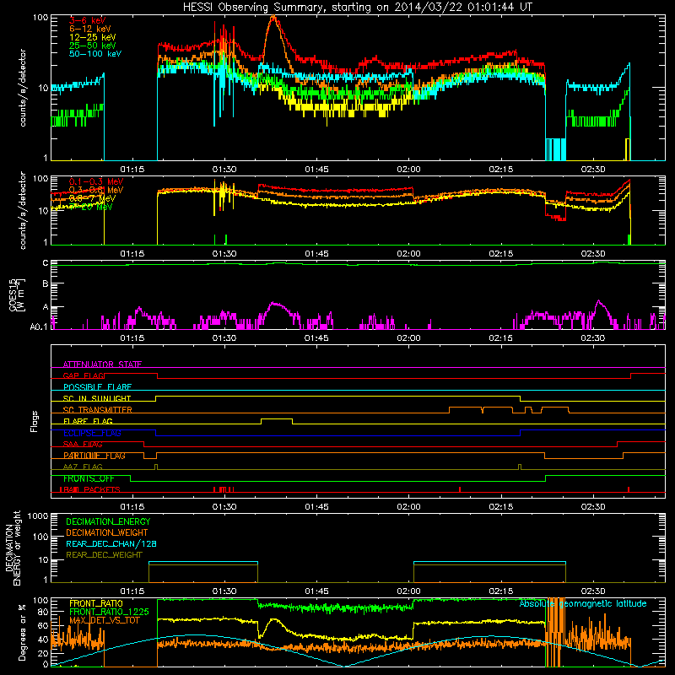Viewport: 675px width, 675px height.
Task: Select the FLARE_FLAG label
Action: 88,421
